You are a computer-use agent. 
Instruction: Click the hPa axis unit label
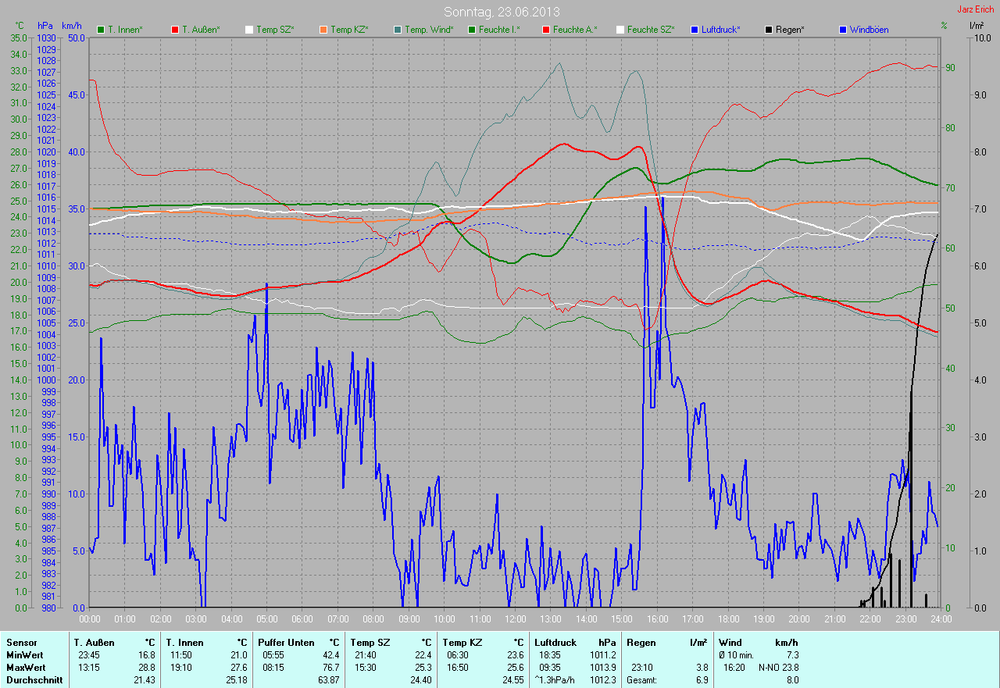point(45,26)
